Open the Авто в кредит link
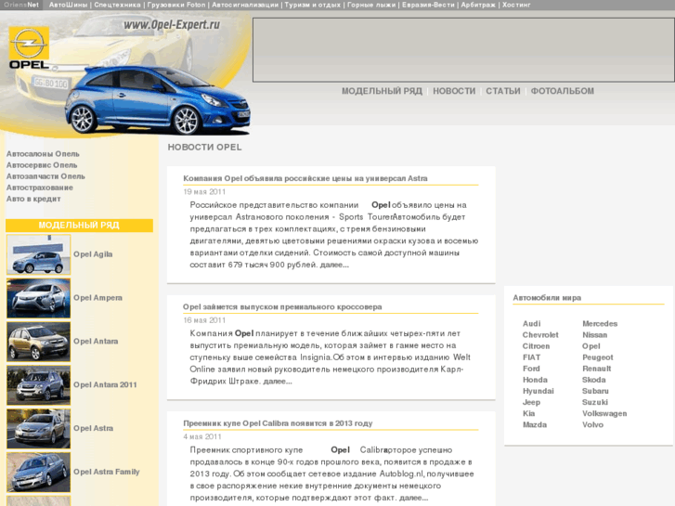 point(33,199)
